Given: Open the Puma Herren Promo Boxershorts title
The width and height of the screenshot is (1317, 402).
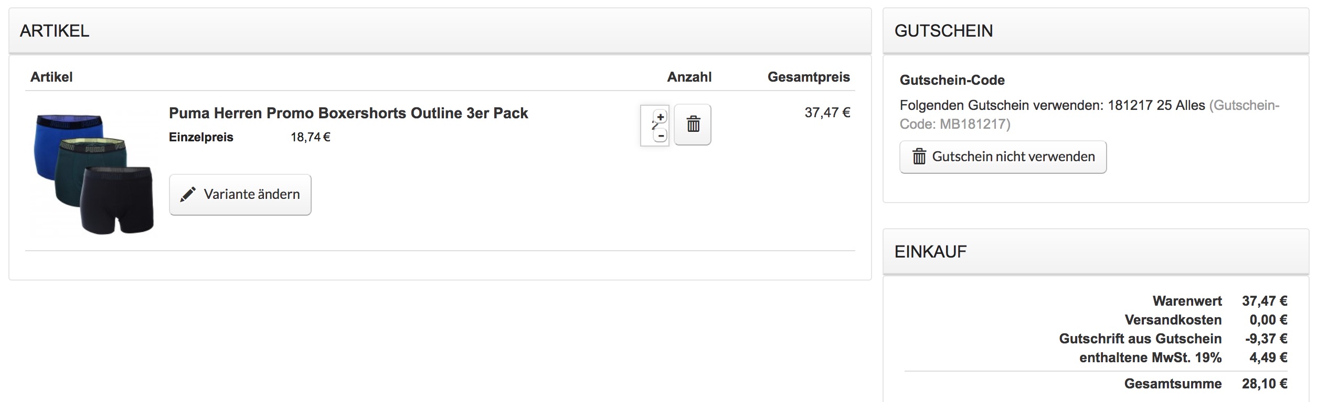Looking at the screenshot, I should click(x=348, y=113).
